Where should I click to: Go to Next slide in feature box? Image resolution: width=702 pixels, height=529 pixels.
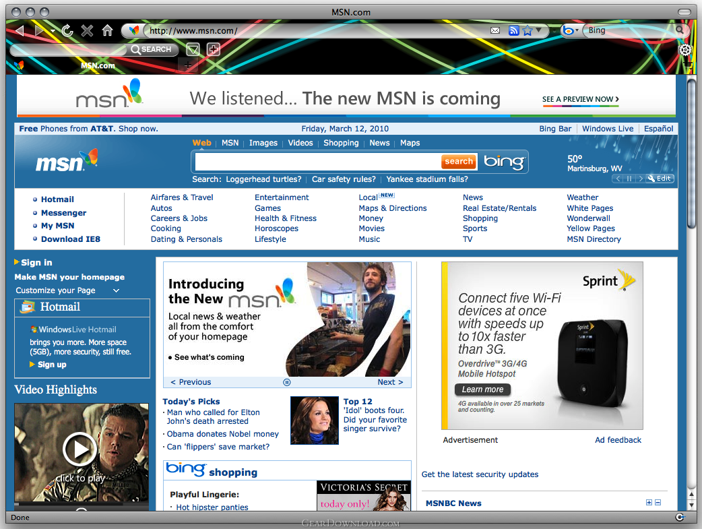[390, 382]
